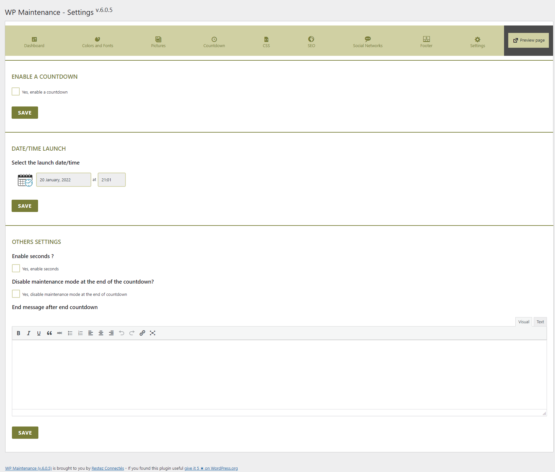Open the Preview page button
The width and height of the screenshot is (555, 472).
pyautogui.click(x=529, y=40)
